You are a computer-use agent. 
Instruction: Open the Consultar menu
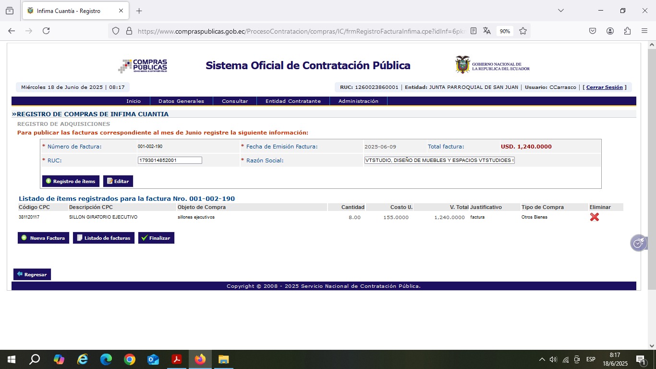[x=235, y=101]
